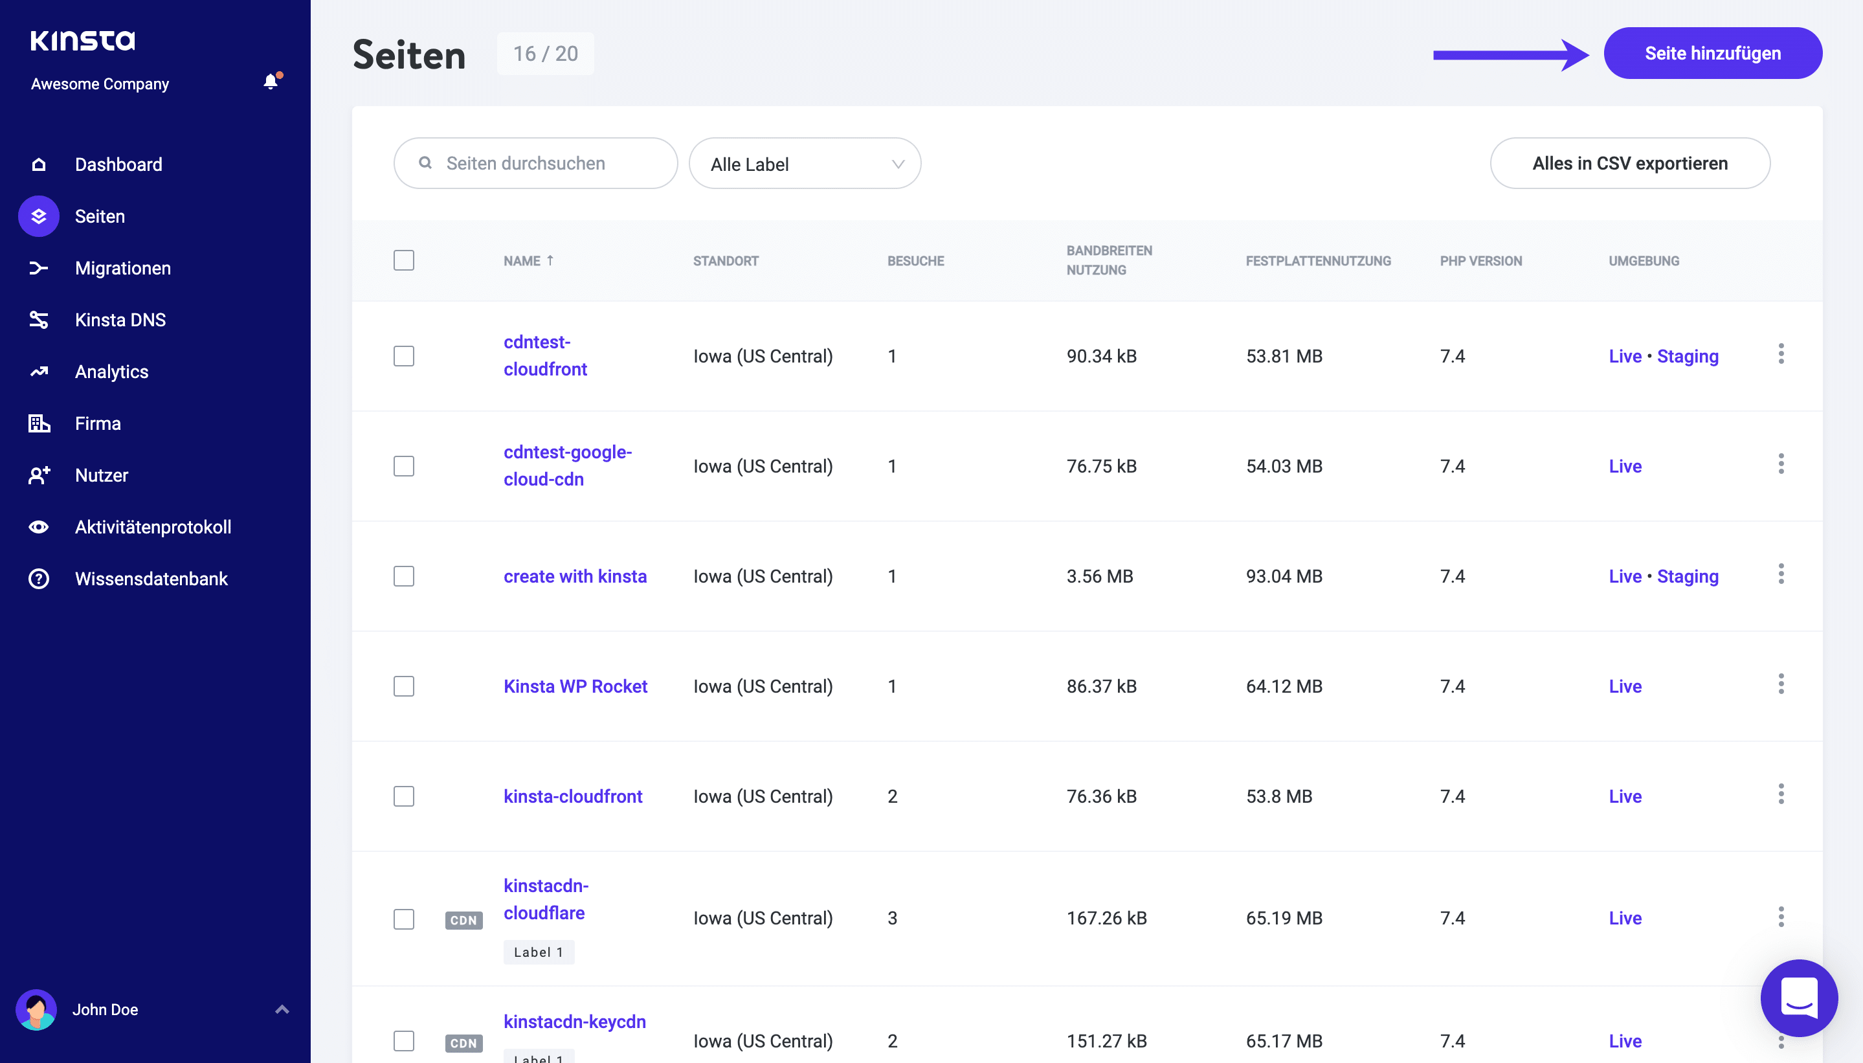Select all sites with the header checkbox

click(x=405, y=260)
